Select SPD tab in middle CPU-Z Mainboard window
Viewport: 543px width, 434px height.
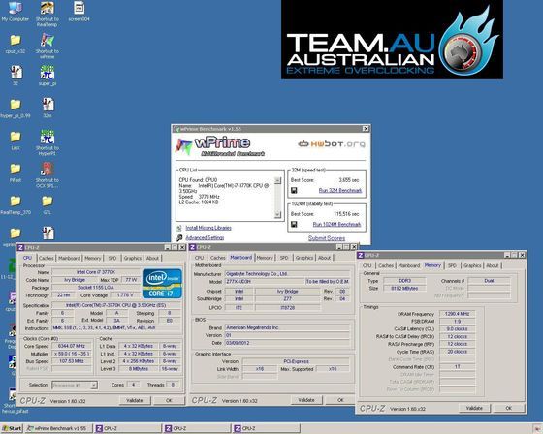[x=284, y=258]
